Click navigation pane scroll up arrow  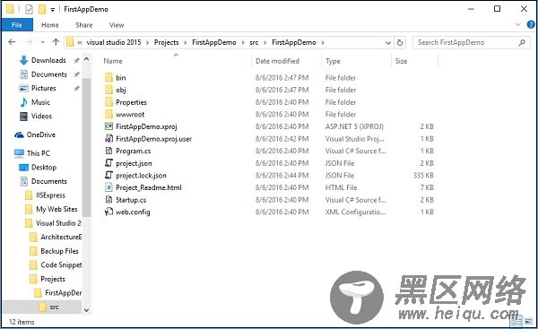coord(86,59)
